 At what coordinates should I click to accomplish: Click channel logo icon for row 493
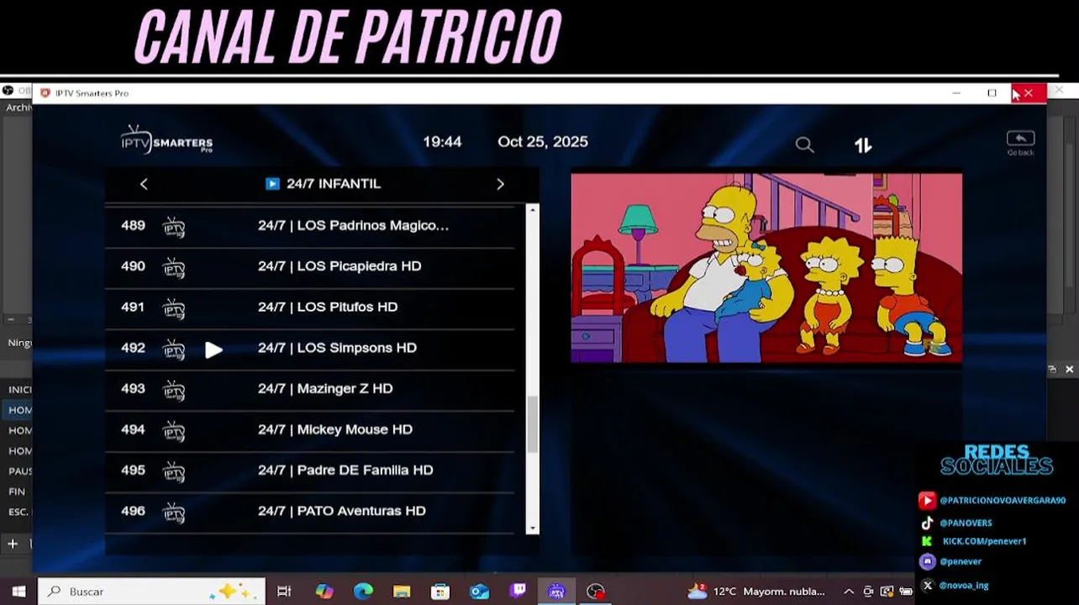174,390
